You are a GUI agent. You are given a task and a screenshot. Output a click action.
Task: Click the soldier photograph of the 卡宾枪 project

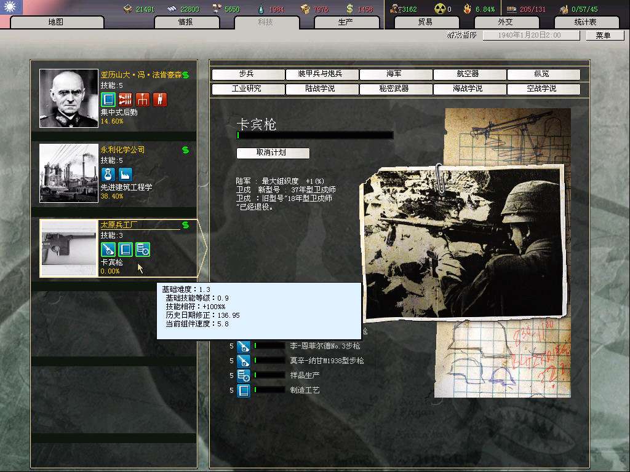coord(464,243)
